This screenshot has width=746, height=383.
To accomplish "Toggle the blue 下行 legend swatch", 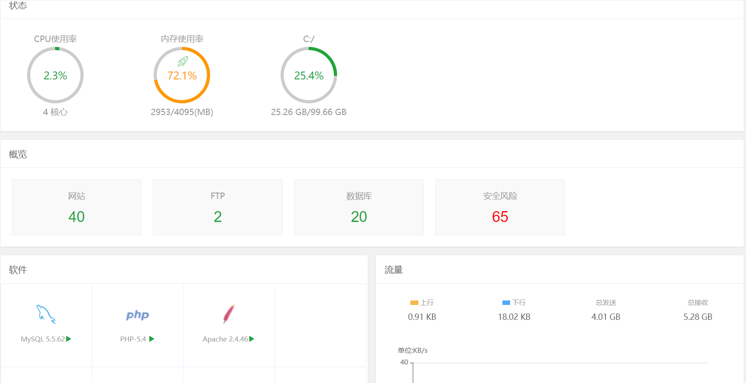I will (x=507, y=303).
